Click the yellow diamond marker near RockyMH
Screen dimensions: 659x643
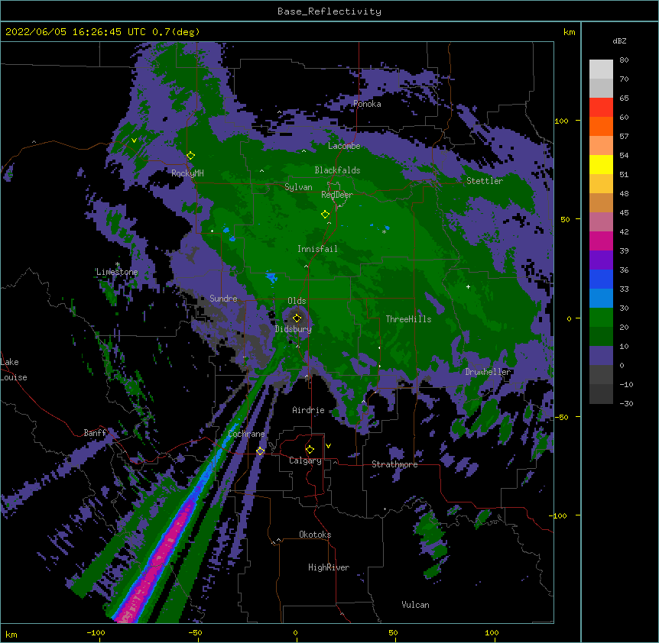tap(190, 156)
